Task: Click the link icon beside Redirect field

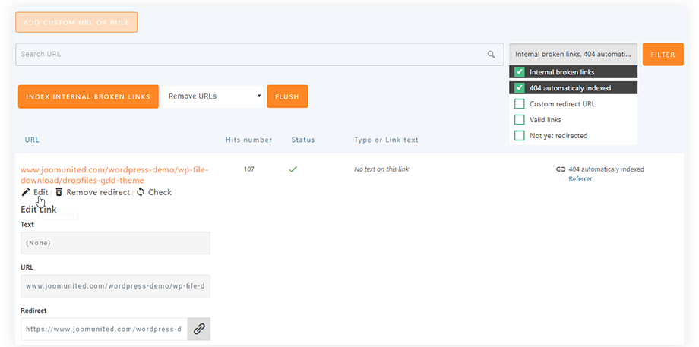Action: 198,329
